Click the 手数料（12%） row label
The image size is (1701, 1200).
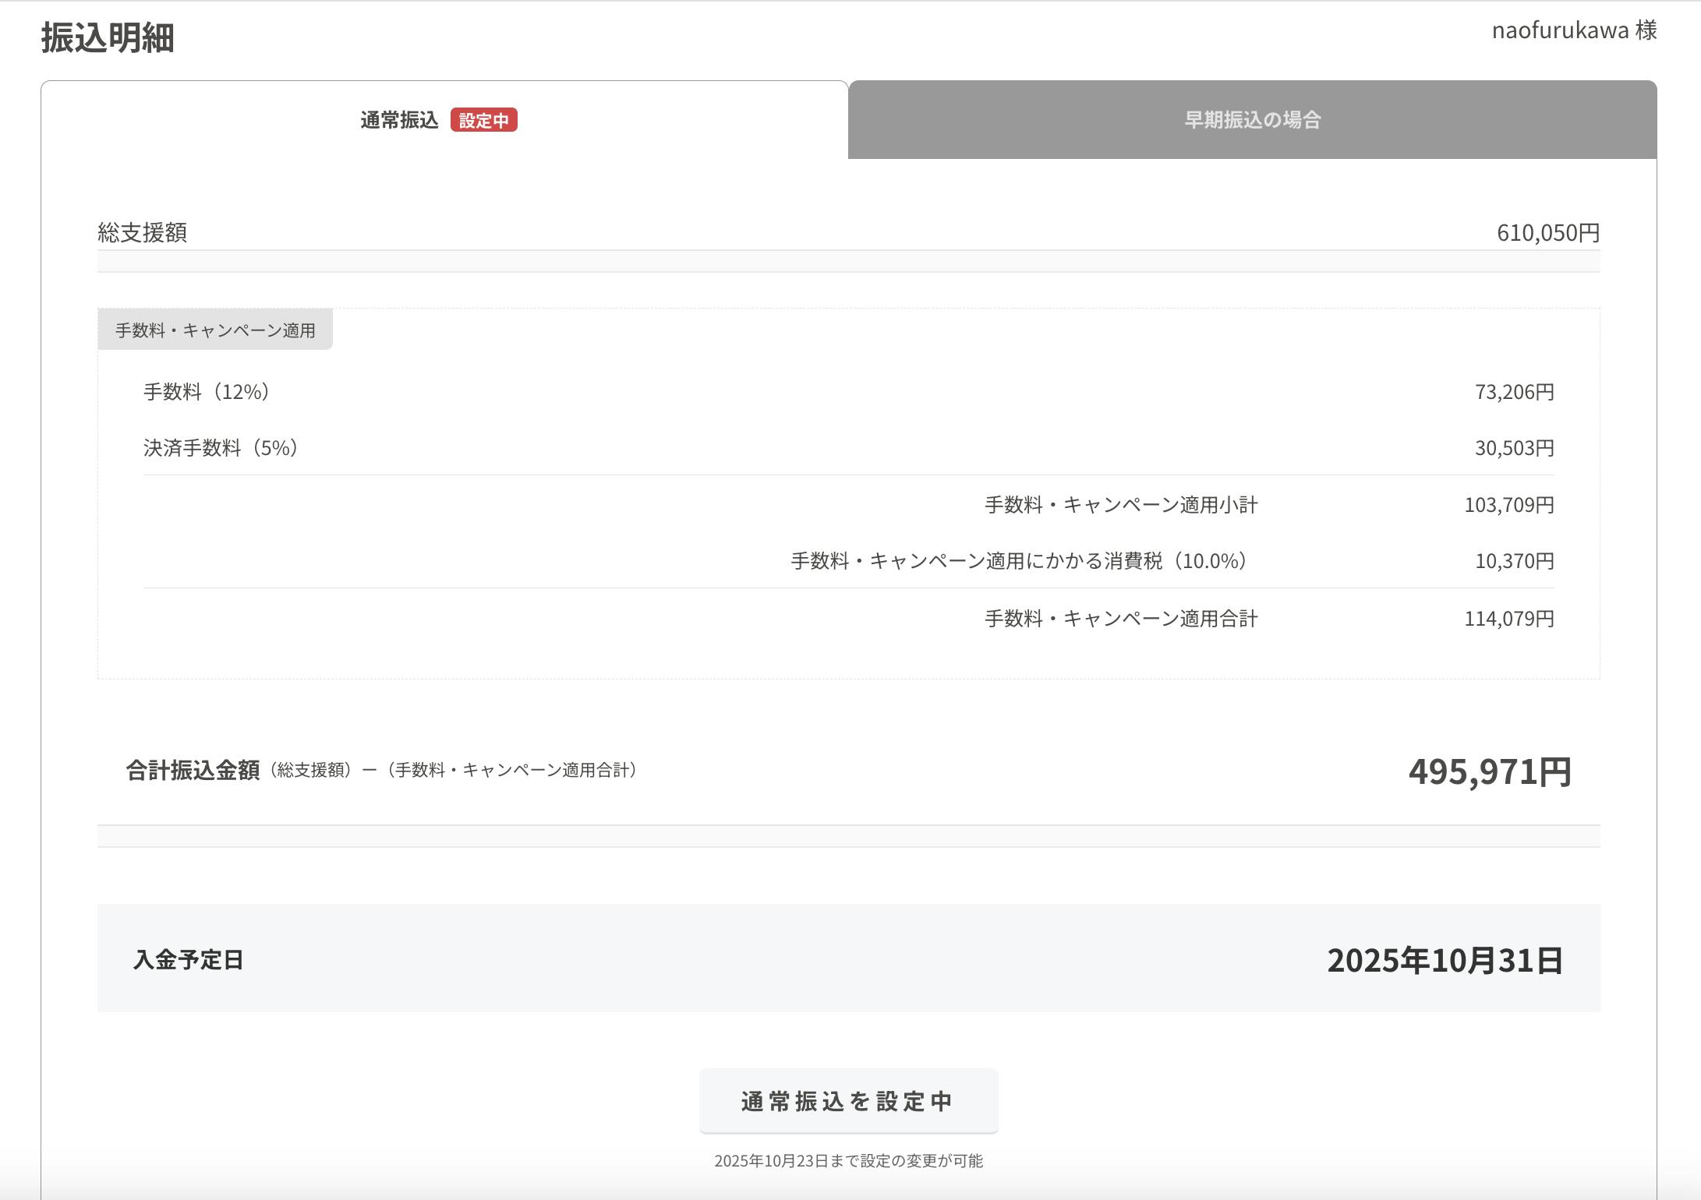coord(207,391)
